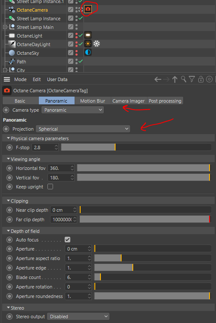Switch to the Basic tab
The width and height of the screenshot is (216, 323).
click(x=20, y=101)
